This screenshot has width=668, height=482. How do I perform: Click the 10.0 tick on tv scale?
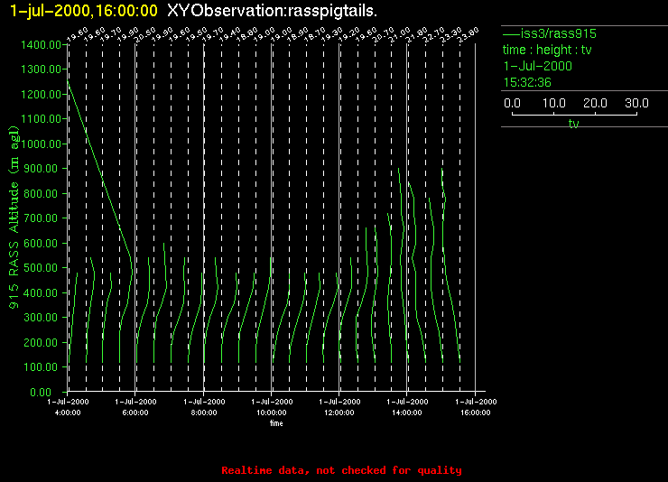554,103
